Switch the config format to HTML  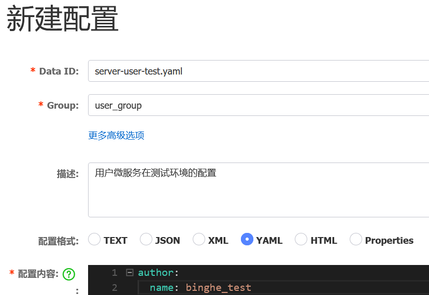click(301, 240)
